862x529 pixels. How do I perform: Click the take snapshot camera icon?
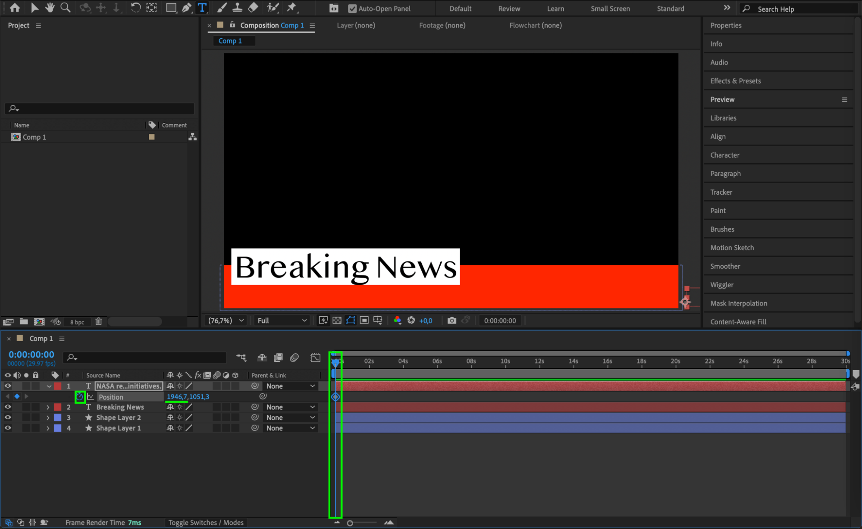pos(451,321)
